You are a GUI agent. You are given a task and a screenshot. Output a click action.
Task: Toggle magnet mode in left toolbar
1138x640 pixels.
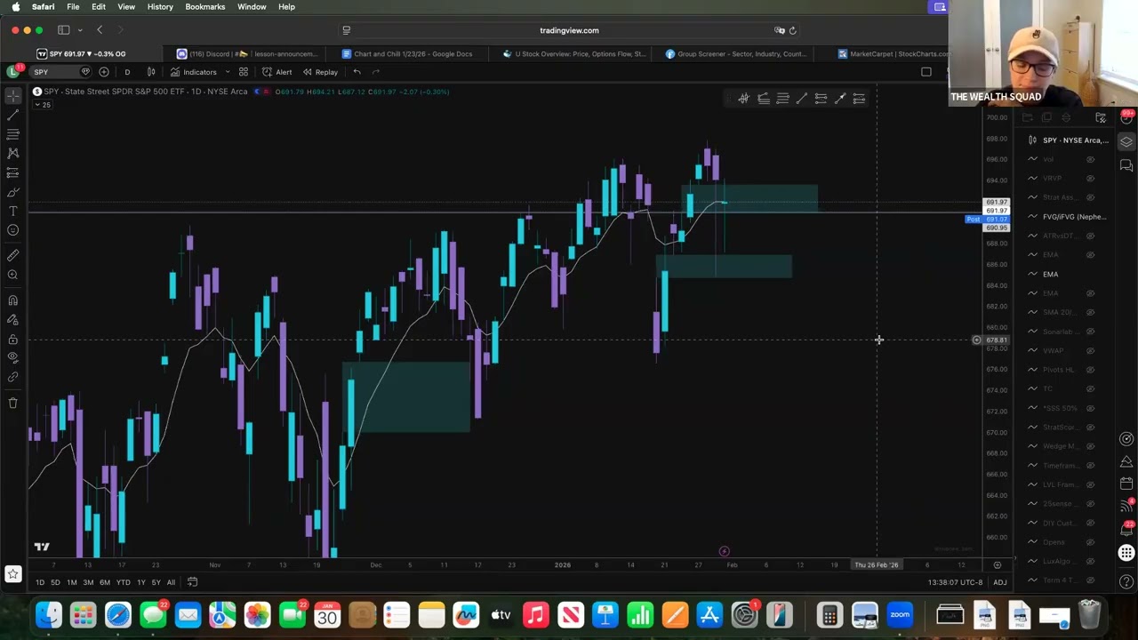coord(13,300)
